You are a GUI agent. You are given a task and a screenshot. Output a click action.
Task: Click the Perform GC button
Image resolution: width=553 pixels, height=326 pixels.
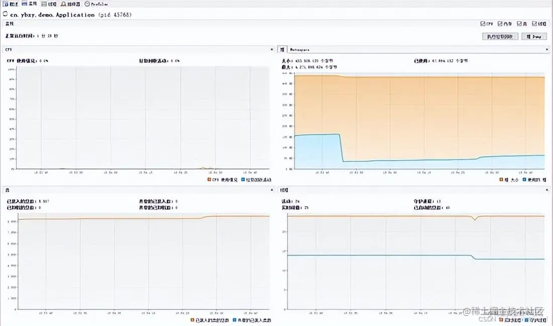pos(500,36)
